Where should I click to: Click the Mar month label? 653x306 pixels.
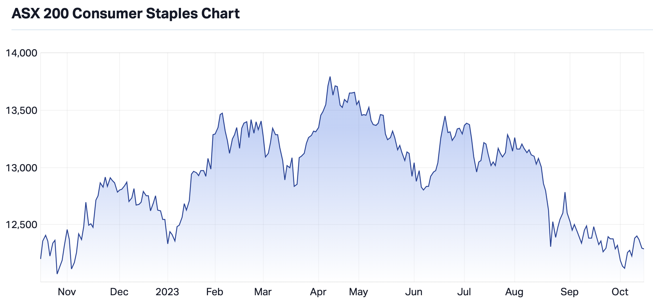click(263, 292)
